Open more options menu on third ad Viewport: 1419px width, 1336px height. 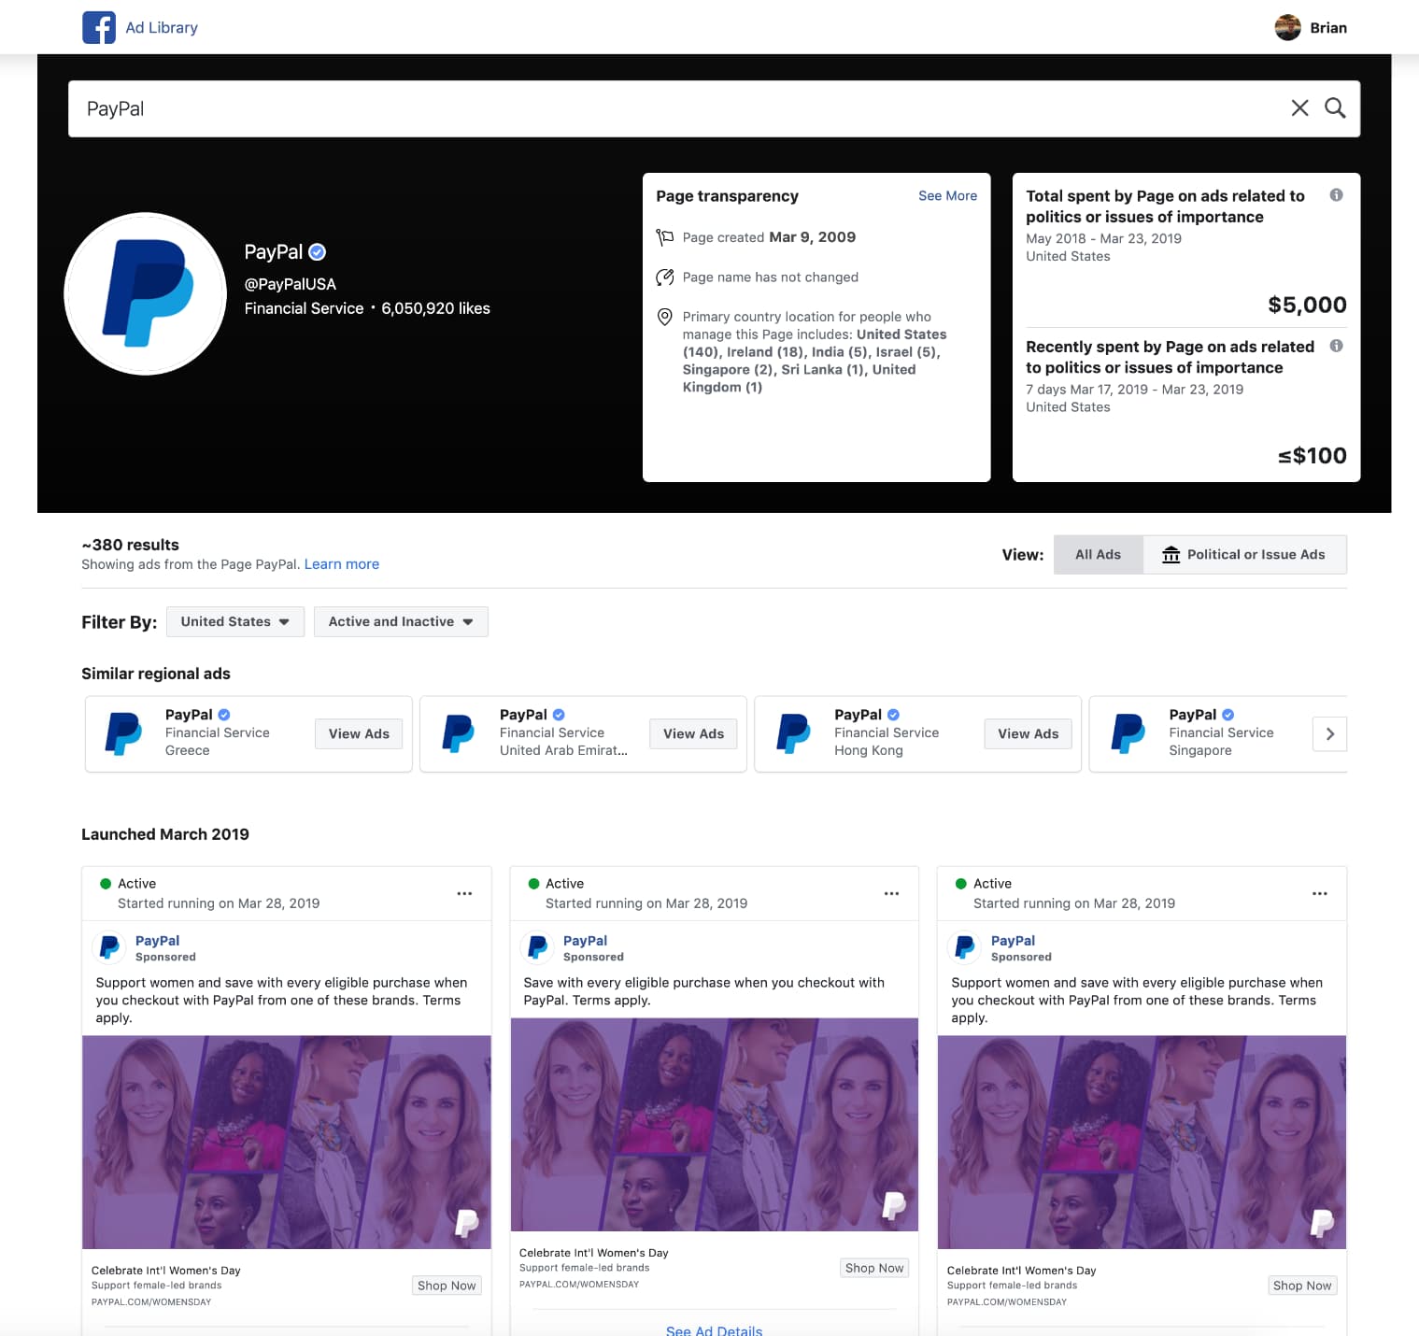1320,894
